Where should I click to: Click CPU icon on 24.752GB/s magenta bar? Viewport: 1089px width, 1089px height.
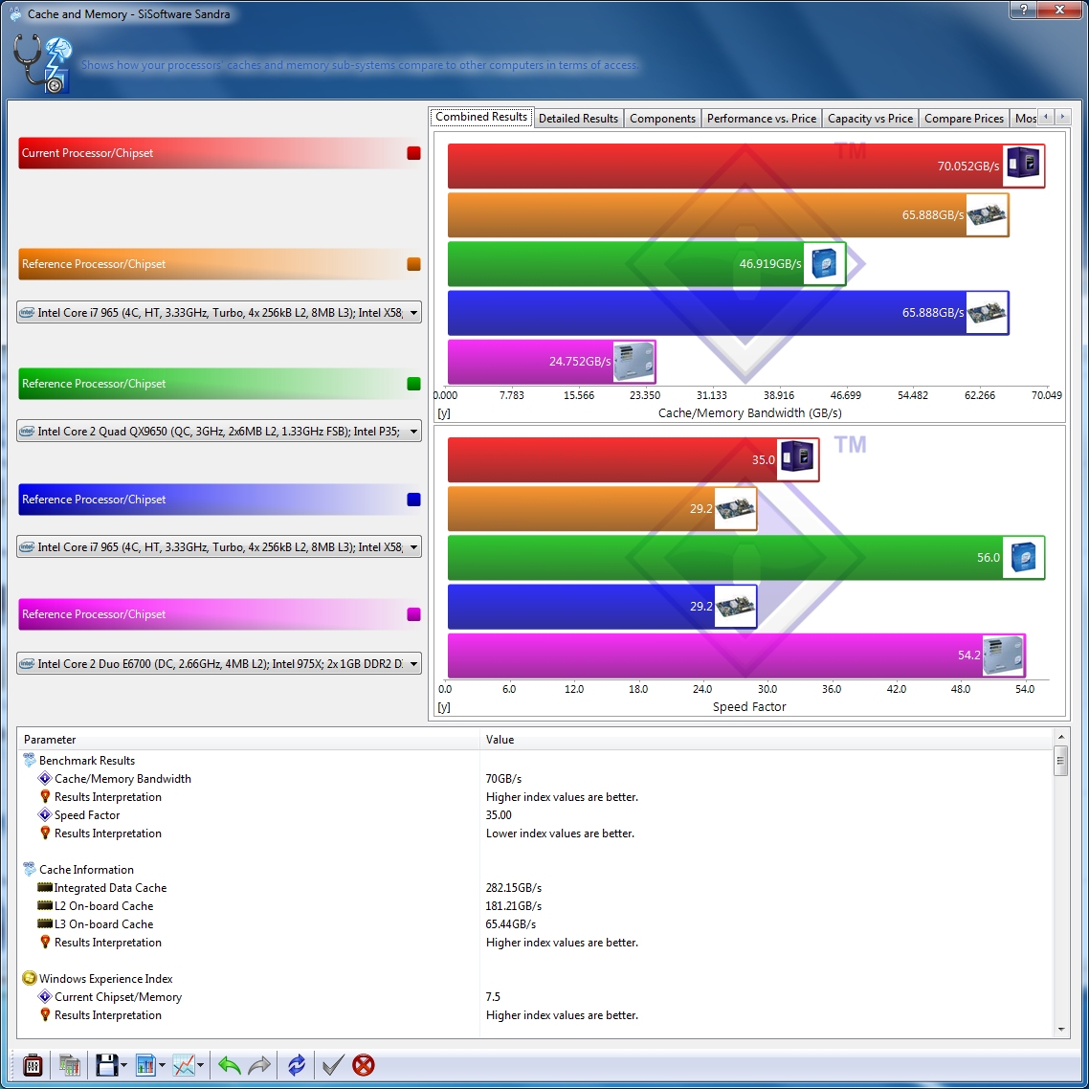point(633,361)
